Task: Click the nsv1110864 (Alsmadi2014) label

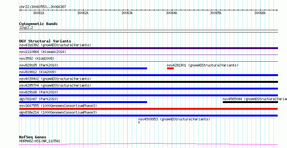Action: click(x=43, y=52)
